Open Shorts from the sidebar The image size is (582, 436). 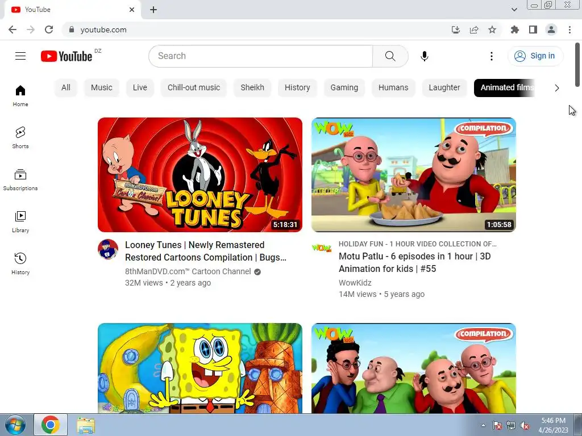click(20, 137)
